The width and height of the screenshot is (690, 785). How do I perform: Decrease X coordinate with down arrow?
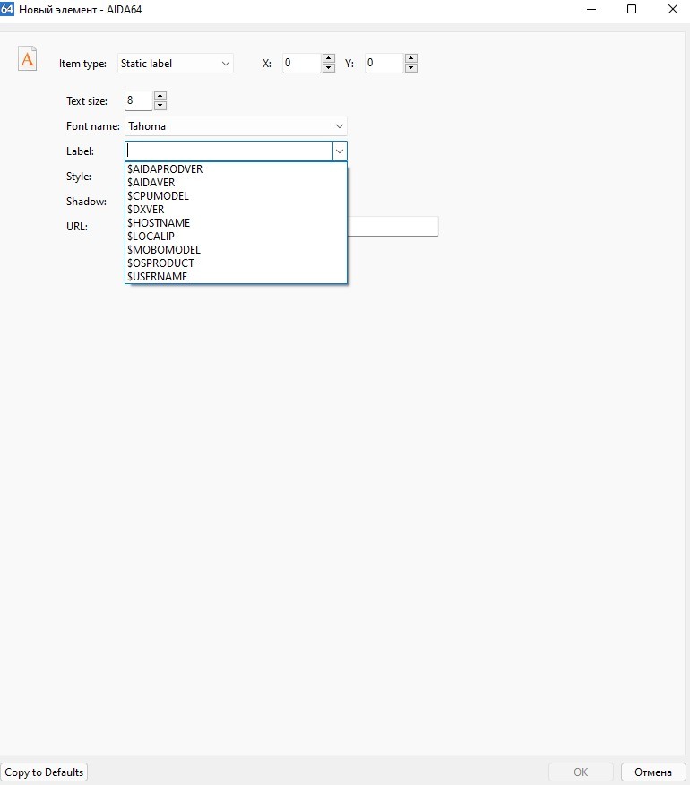coord(329,68)
